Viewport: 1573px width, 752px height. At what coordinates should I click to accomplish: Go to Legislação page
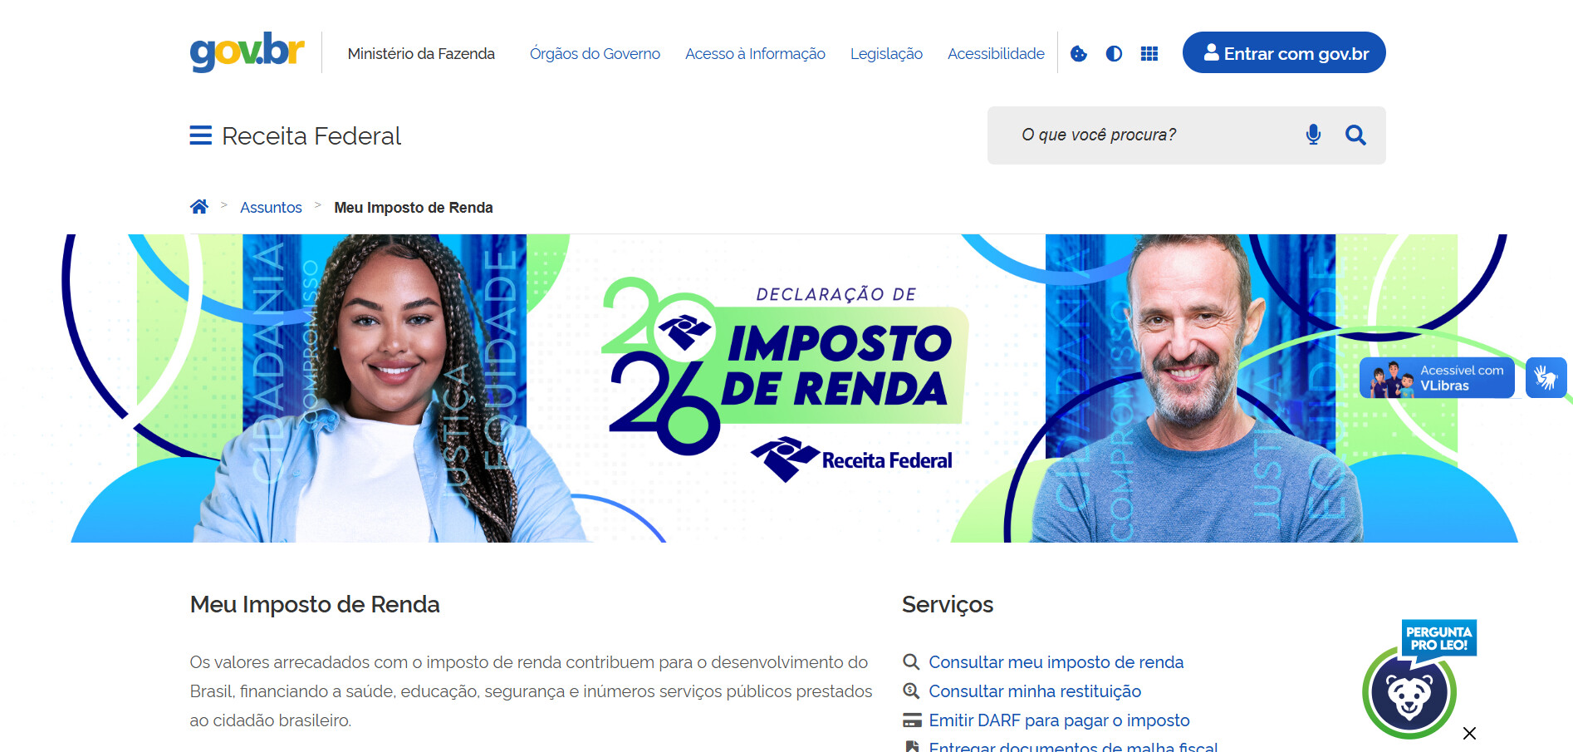(886, 53)
